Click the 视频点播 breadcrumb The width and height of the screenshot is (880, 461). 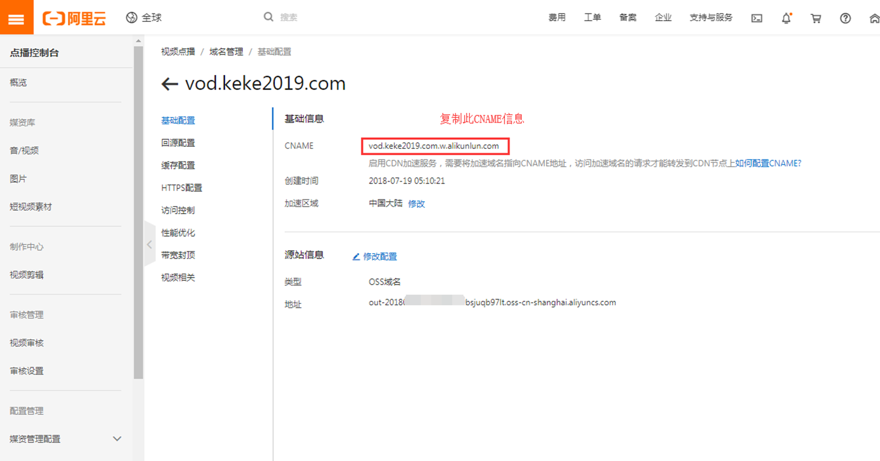[x=178, y=52]
